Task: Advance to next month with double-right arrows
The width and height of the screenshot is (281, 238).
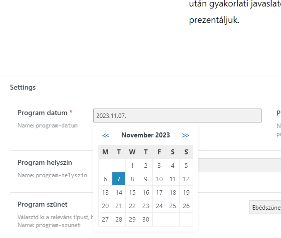Action: 186,135
